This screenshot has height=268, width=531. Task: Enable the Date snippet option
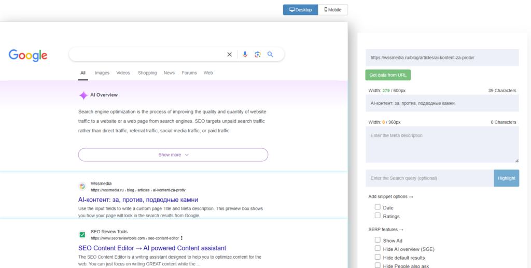pos(378,207)
